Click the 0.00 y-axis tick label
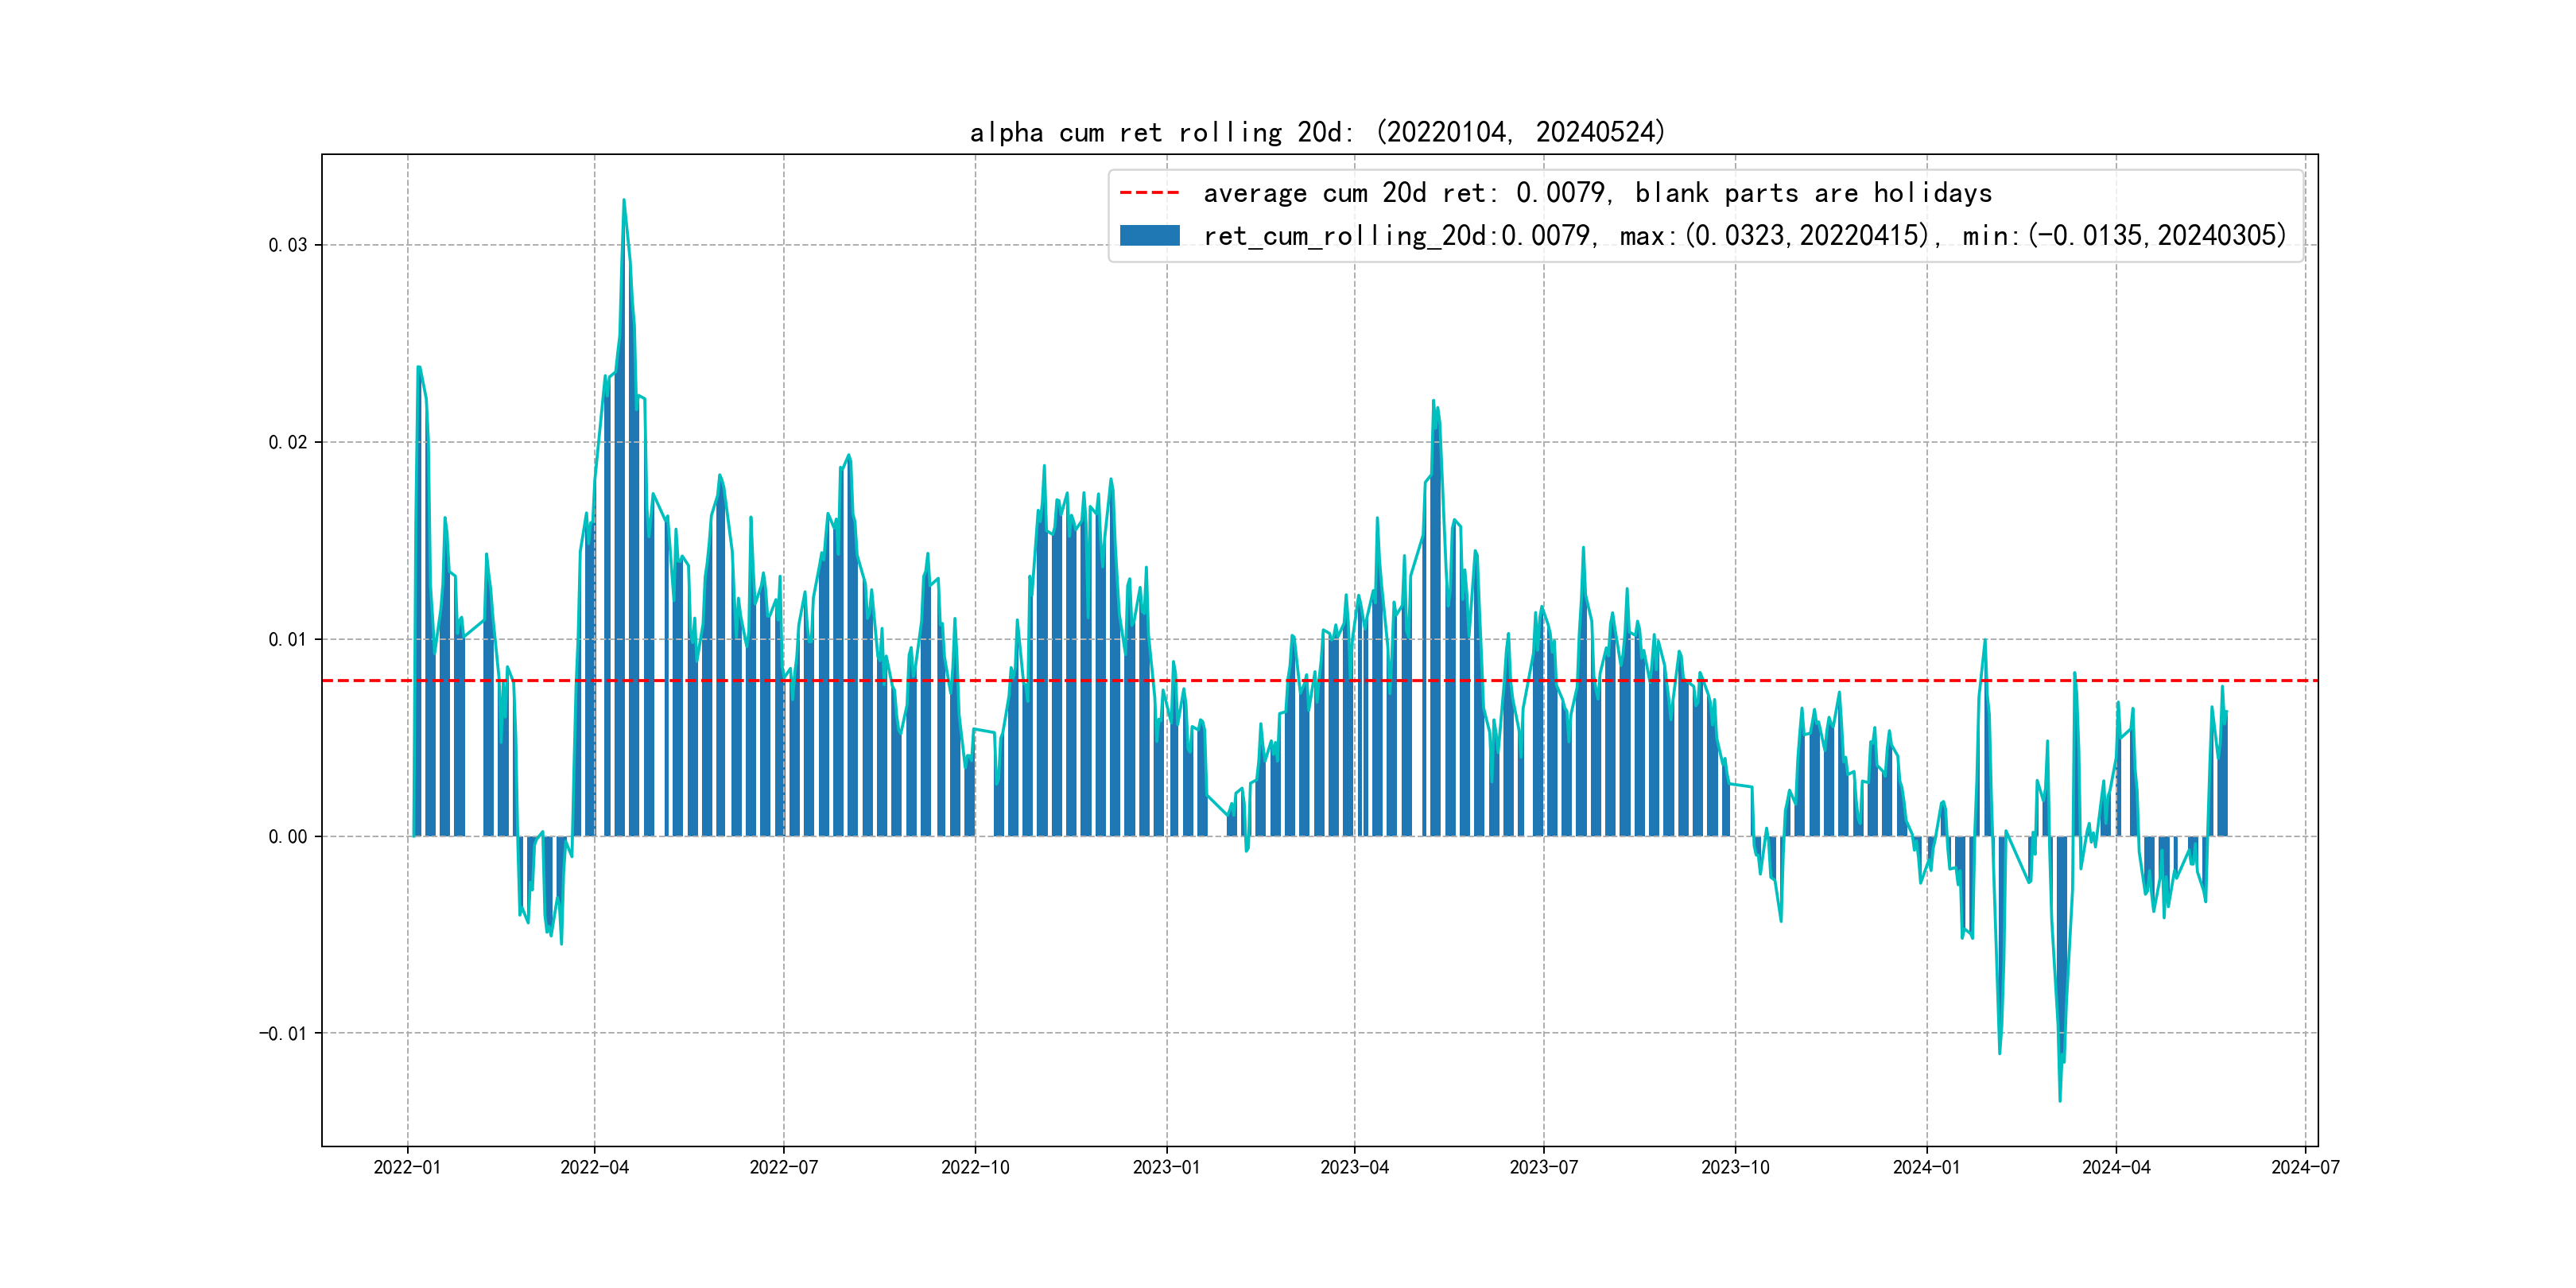Image resolution: width=2576 pixels, height=1288 pixels. tap(288, 836)
